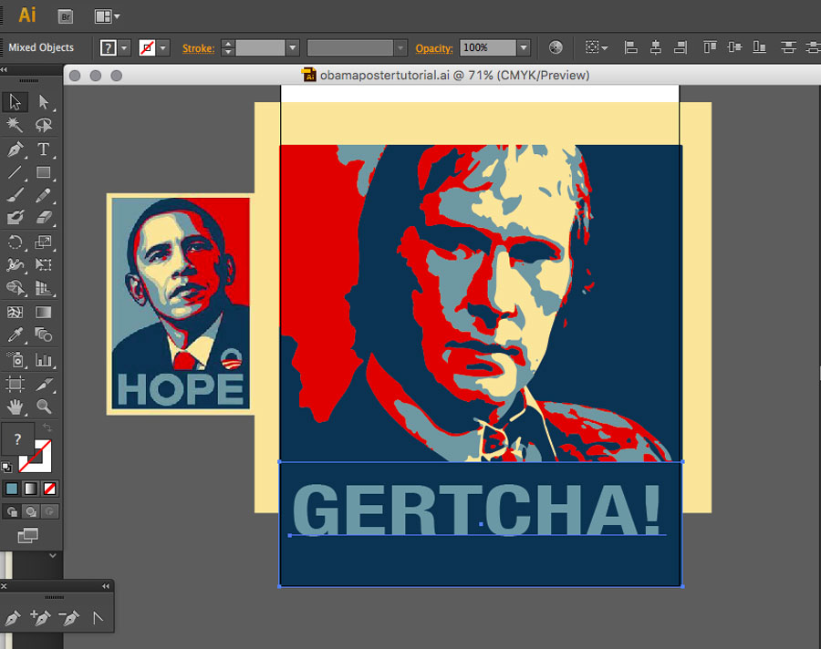Reset to default fill and stroke

point(6,467)
